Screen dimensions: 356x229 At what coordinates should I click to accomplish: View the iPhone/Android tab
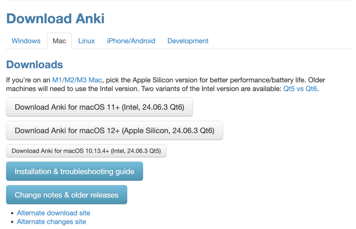131,41
